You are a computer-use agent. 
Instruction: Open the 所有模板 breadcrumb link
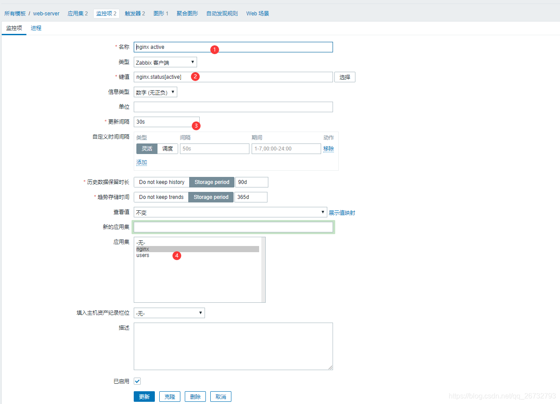15,14
